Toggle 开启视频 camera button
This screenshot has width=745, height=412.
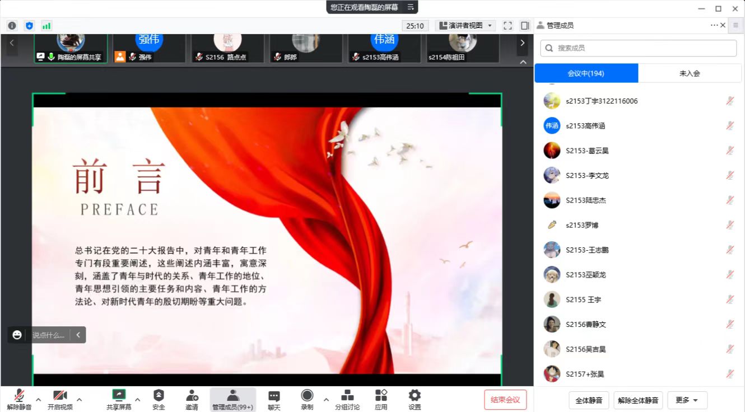tap(60, 396)
